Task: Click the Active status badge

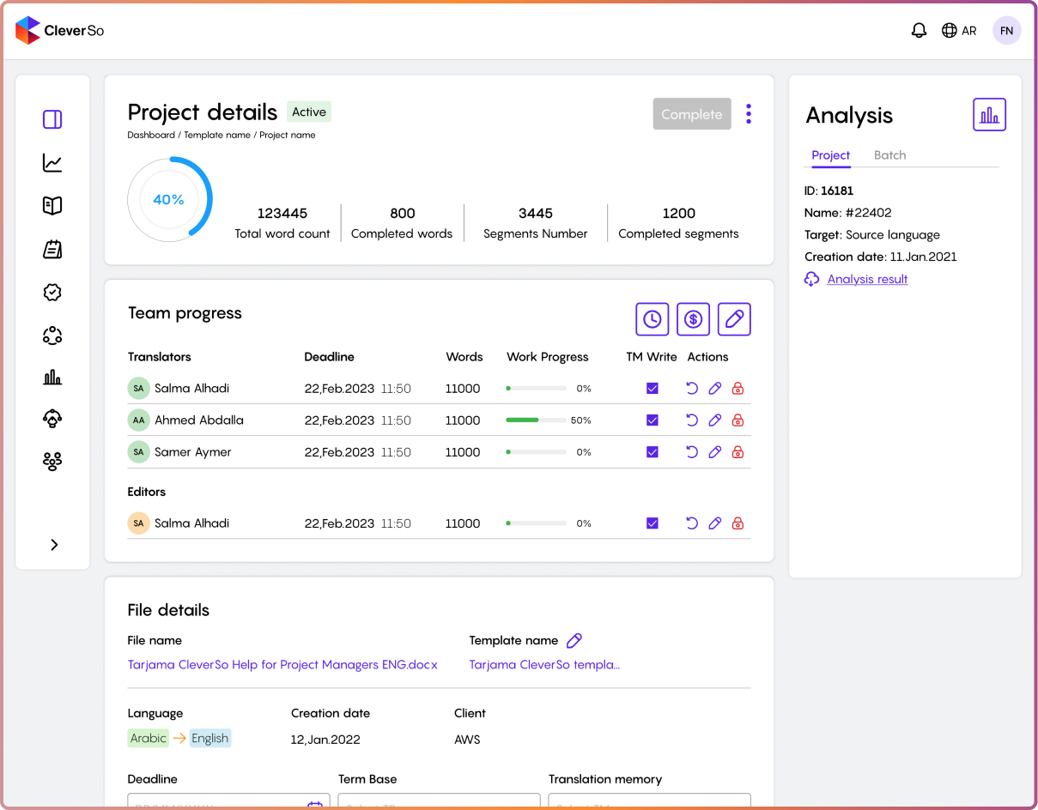Action: (309, 112)
